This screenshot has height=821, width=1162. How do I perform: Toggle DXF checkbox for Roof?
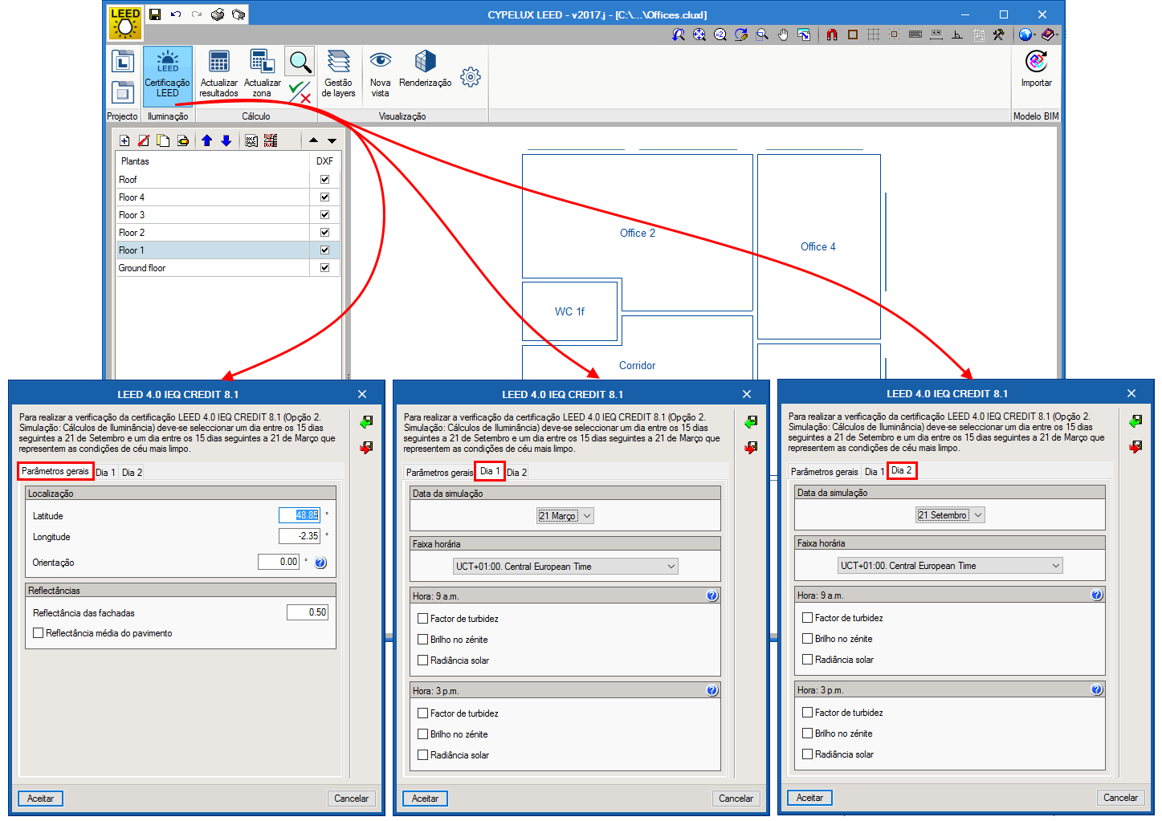tap(324, 179)
